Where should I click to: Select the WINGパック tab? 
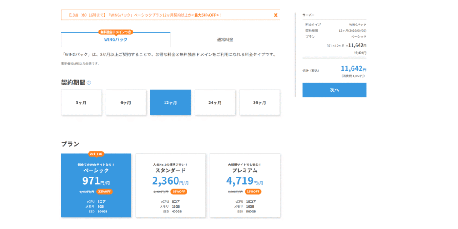click(116, 40)
